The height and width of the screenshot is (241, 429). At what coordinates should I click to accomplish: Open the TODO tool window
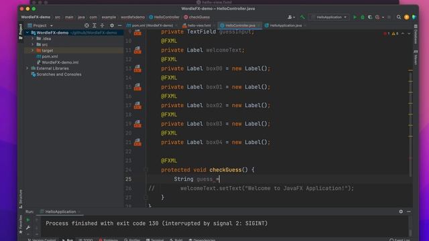click(86, 240)
